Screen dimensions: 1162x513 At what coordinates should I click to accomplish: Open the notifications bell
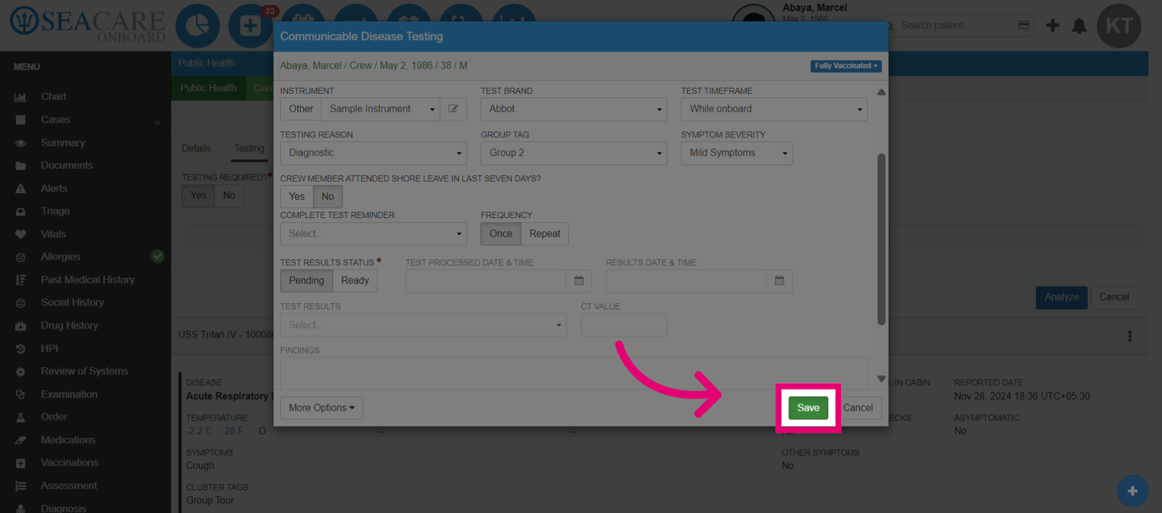coord(1079,25)
